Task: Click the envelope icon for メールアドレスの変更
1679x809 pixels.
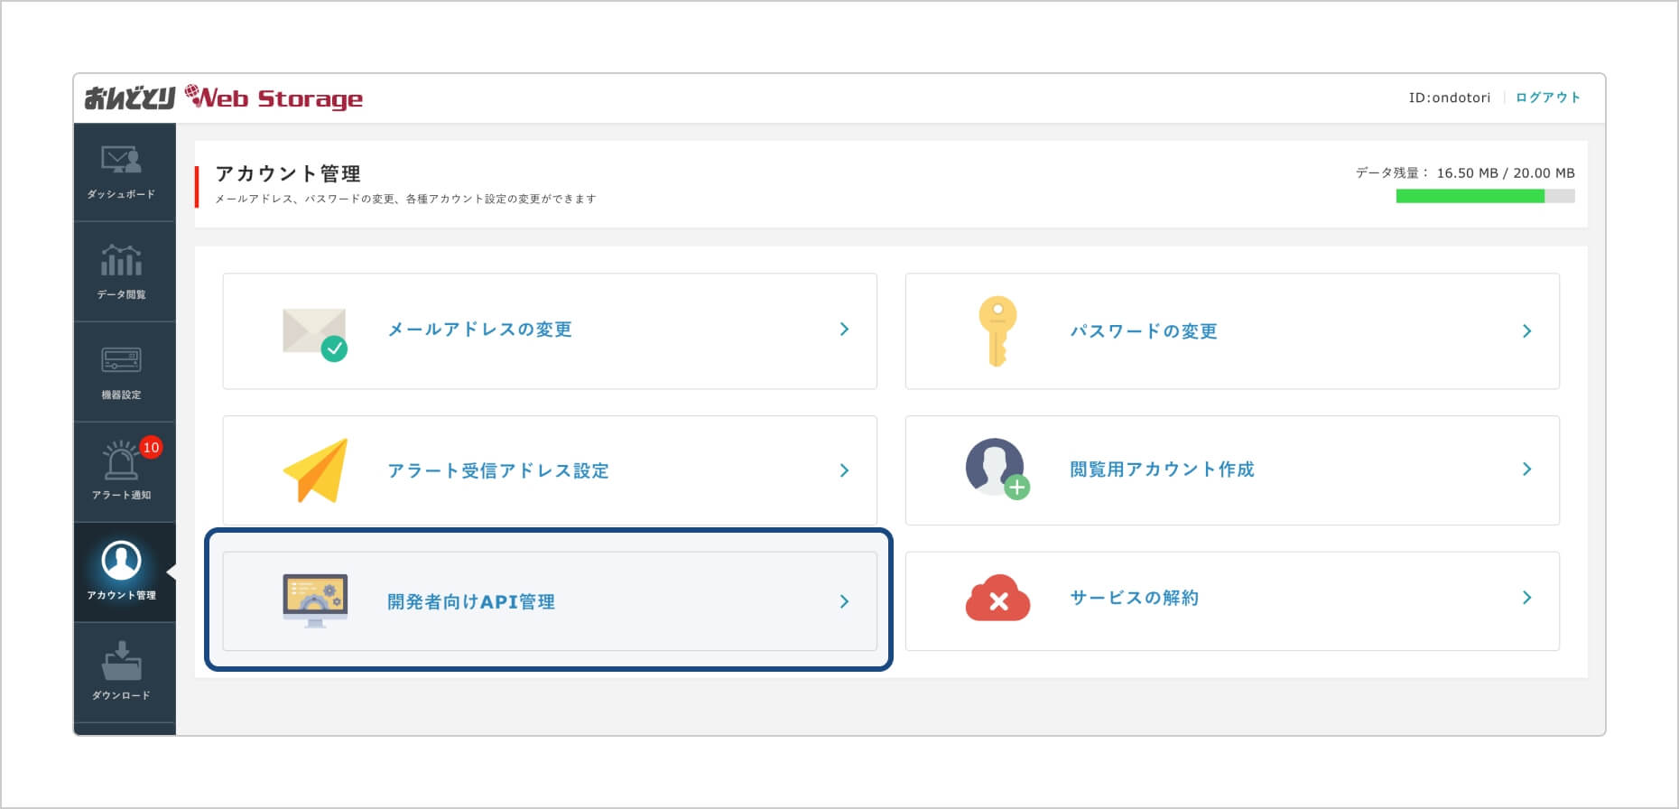Action: click(x=315, y=335)
